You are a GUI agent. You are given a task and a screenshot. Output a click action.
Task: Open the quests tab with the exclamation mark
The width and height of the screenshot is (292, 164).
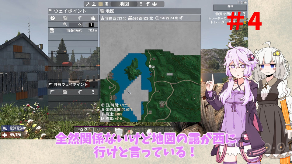(141, 4)
